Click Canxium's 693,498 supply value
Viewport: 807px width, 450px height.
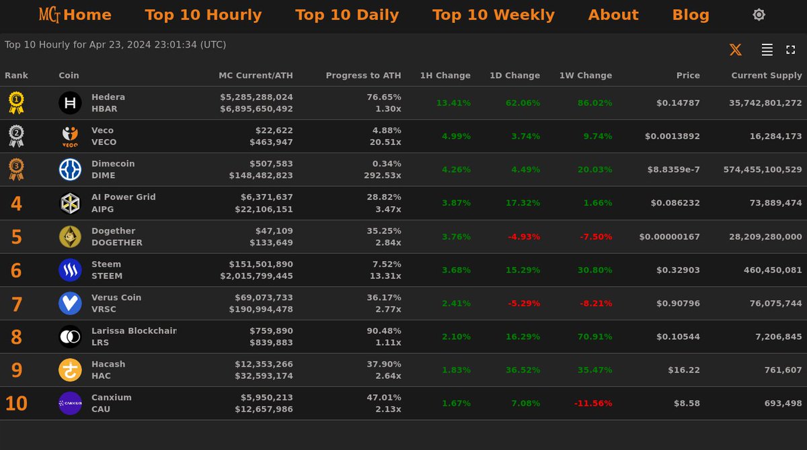tap(783, 404)
